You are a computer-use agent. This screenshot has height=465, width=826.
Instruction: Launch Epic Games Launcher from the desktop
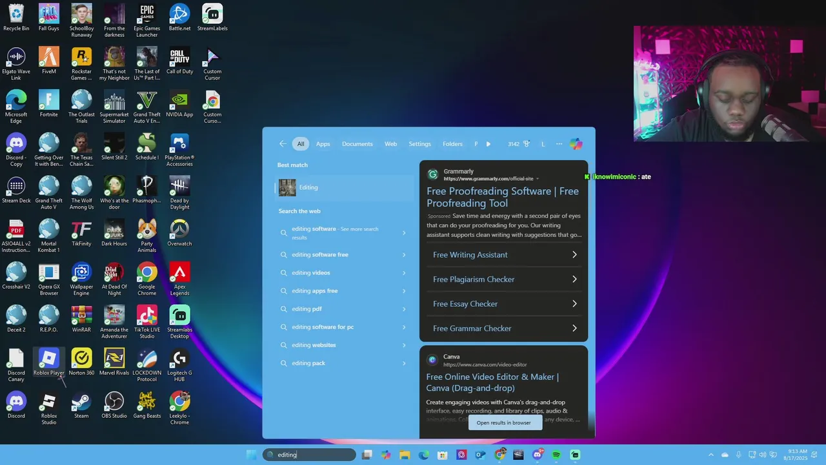coord(146,20)
